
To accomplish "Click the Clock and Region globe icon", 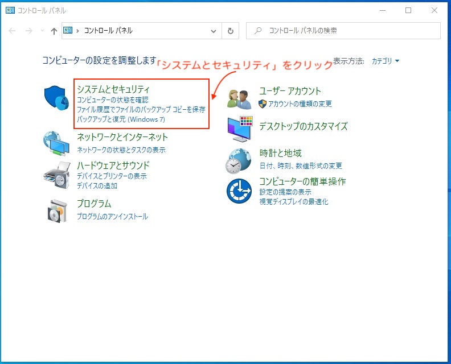I will pos(239,161).
